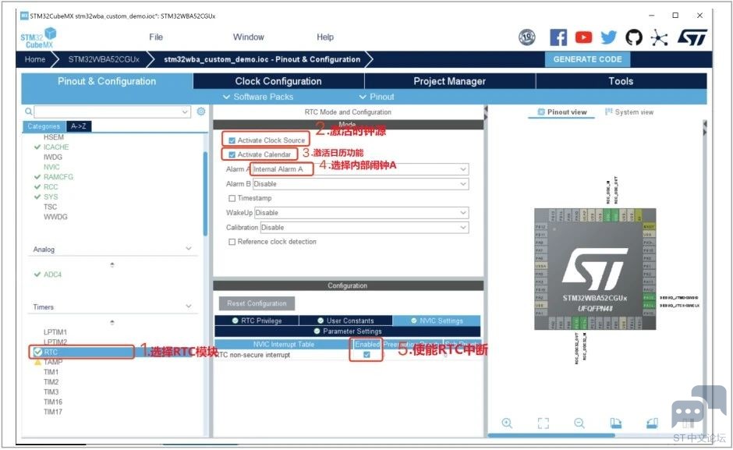The width and height of the screenshot is (733, 450).
Task: Rotate chip view clockwise icon
Action: coord(616,423)
